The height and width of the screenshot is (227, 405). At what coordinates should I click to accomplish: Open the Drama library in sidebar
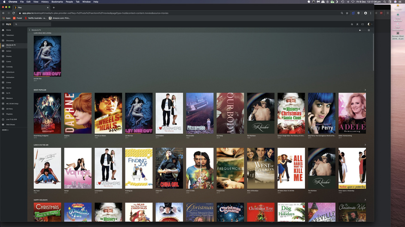click(13, 56)
